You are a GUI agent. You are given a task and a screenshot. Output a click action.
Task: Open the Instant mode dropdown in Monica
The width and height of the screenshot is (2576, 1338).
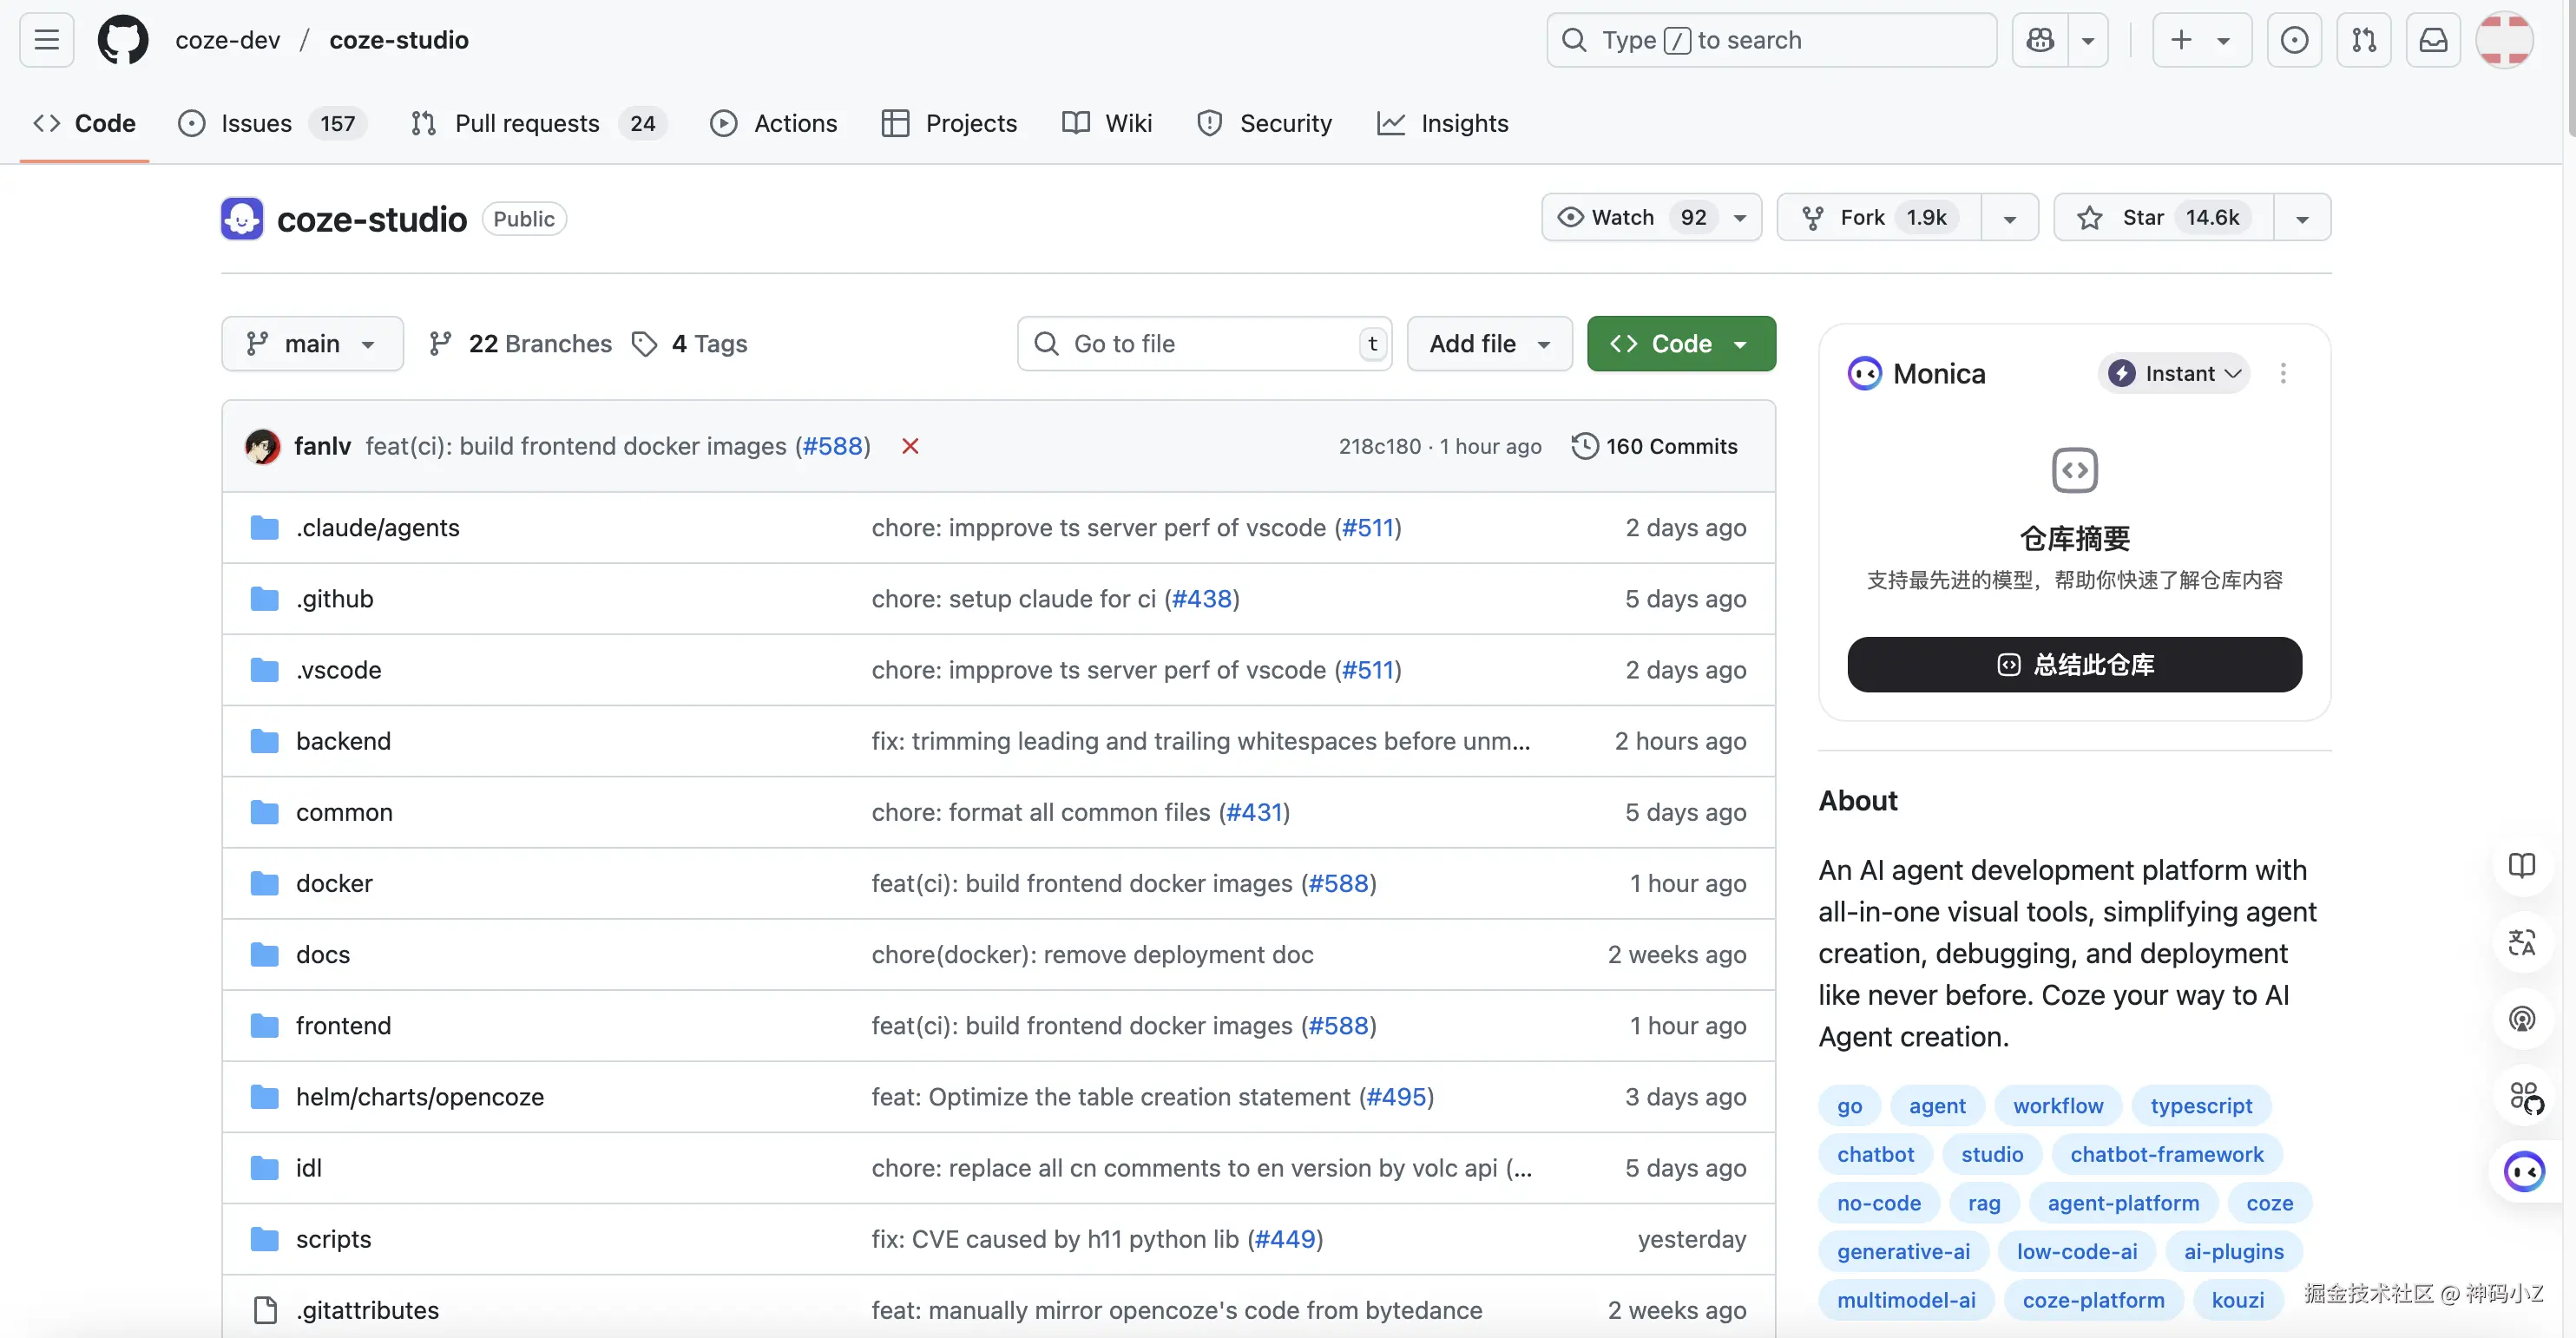(x=2174, y=373)
